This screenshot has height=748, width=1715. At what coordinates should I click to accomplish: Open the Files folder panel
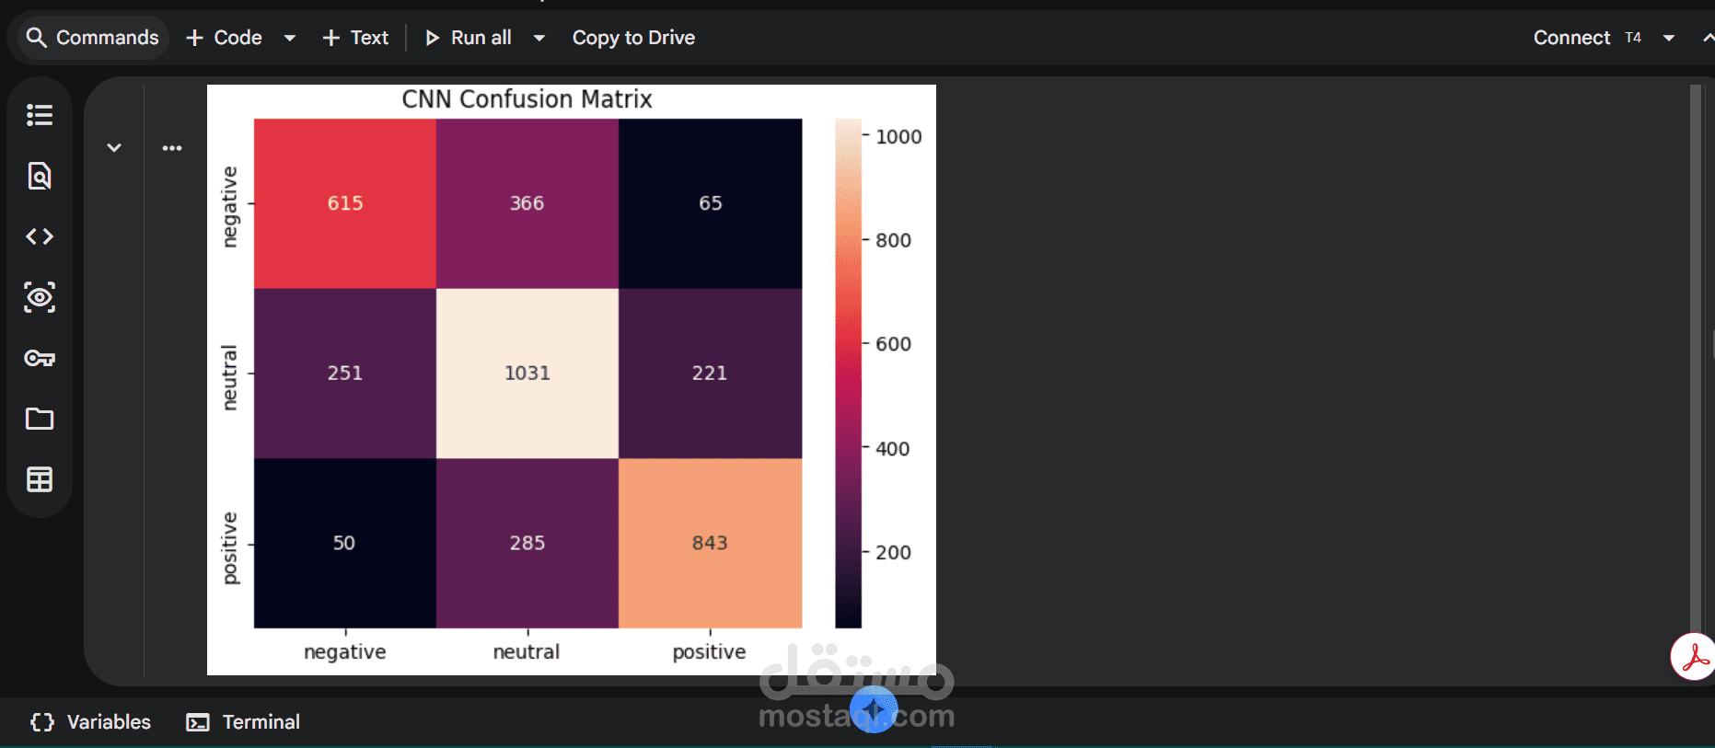[40, 419]
